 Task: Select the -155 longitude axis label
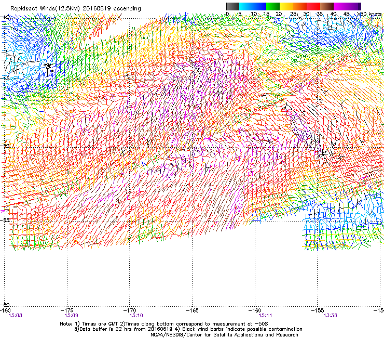318,310
